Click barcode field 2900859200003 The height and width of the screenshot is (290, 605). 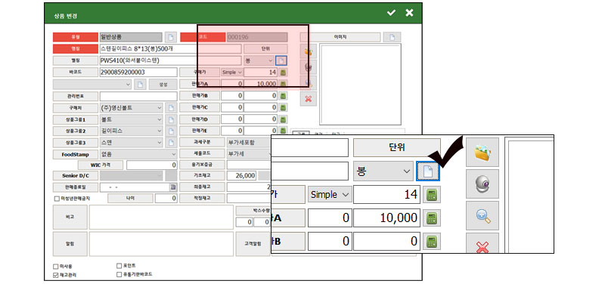pyautogui.click(x=138, y=72)
